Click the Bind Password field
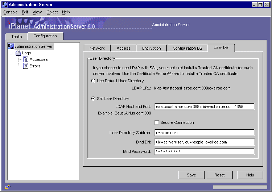Viewport: 272px width, 192px height. (205, 151)
